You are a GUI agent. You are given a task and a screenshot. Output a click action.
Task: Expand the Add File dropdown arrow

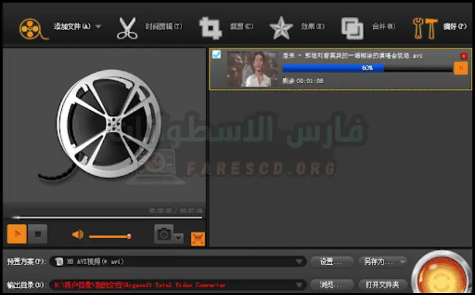tap(98, 26)
